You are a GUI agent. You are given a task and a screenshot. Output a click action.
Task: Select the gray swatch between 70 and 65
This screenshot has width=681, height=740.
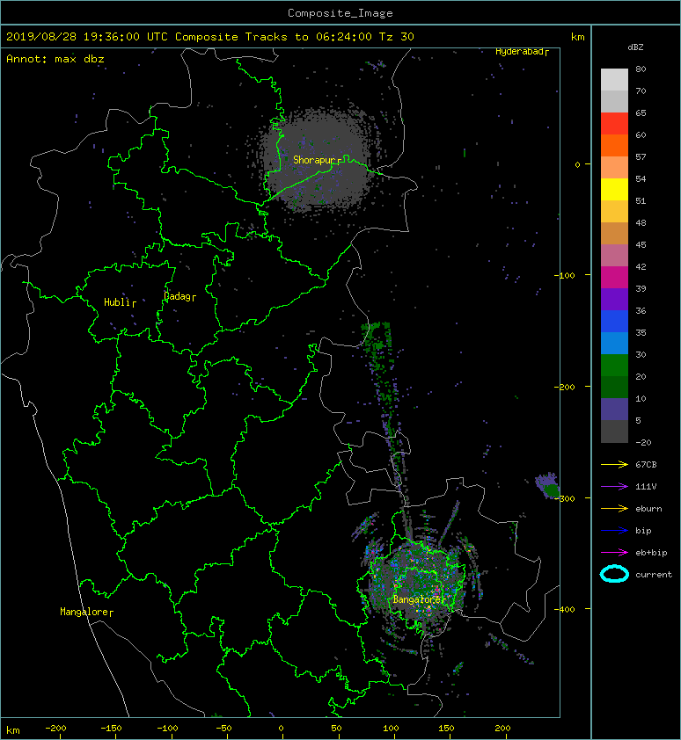(614, 101)
